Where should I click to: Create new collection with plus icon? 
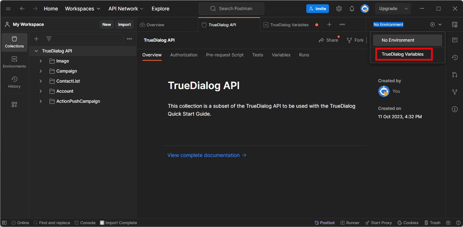36,39
